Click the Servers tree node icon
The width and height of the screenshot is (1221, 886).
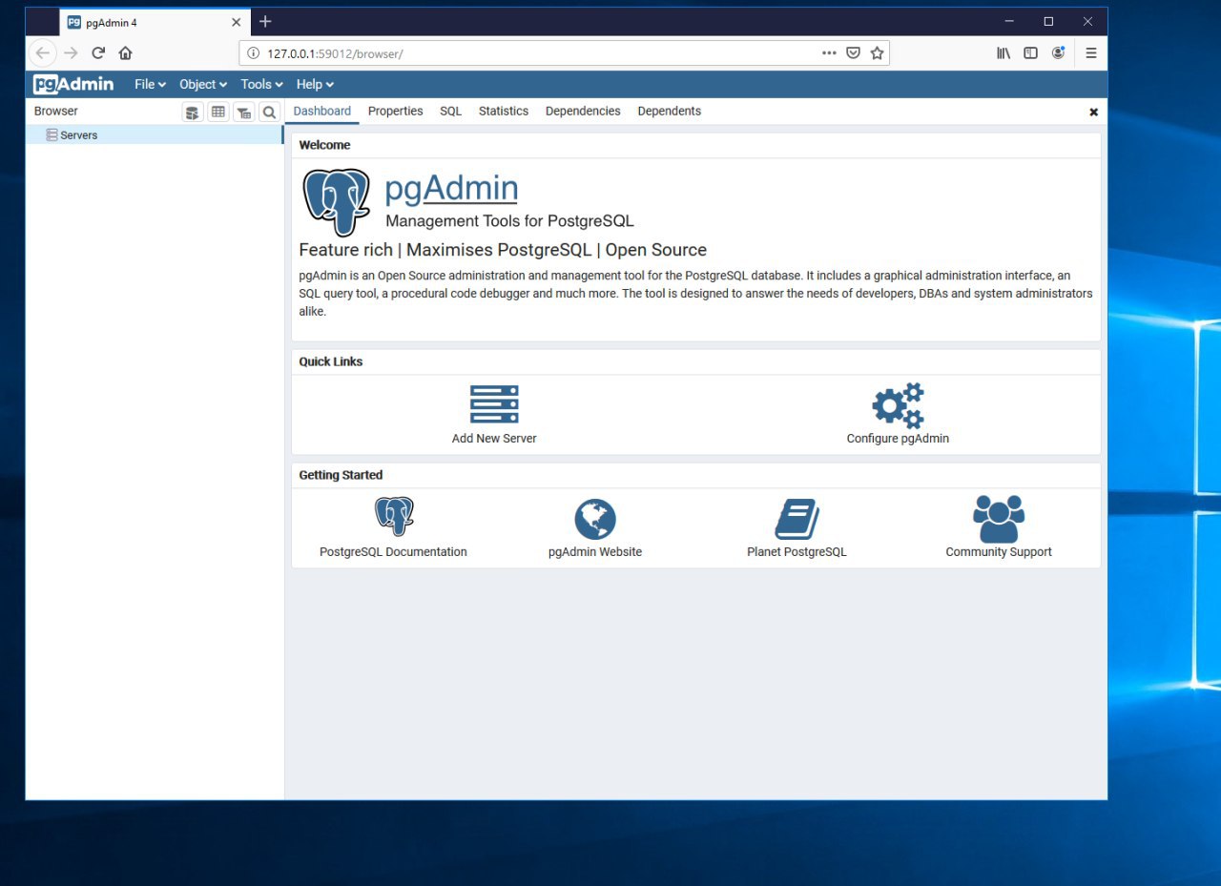[x=52, y=135]
